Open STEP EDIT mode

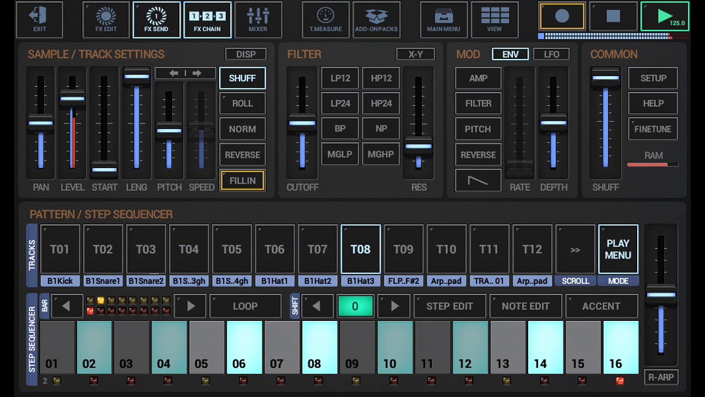pos(449,306)
